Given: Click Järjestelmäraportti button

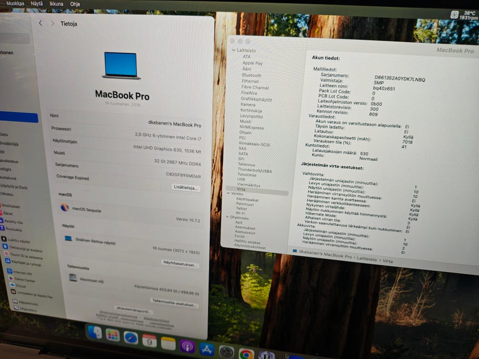Looking at the screenshot, I should 134,309.
